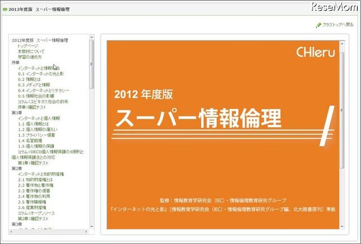Click the green icon beside the page title

coord(5,9)
